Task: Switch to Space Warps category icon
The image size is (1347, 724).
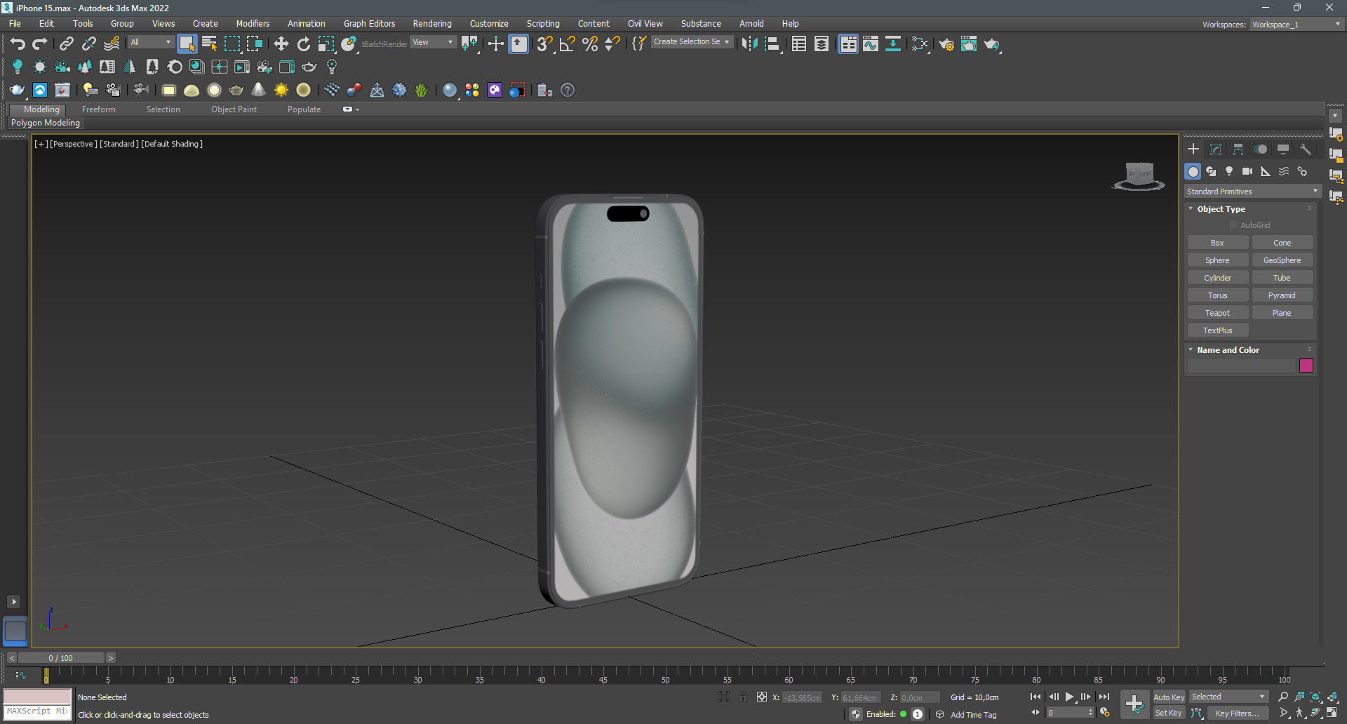Action: 1284,171
